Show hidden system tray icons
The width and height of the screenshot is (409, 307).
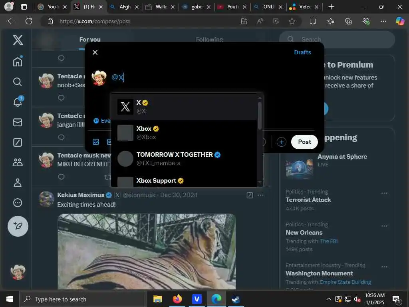(329, 299)
